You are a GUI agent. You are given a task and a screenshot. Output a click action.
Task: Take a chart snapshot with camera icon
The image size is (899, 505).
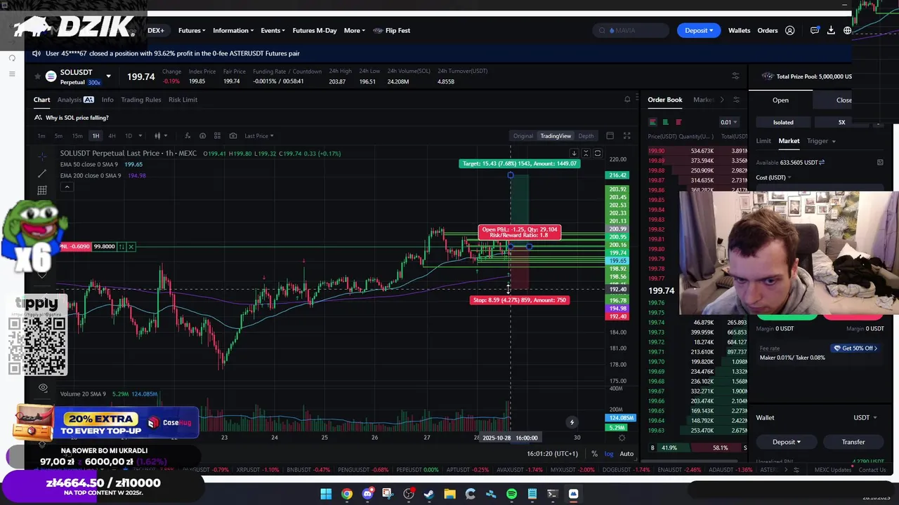tap(233, 135)
